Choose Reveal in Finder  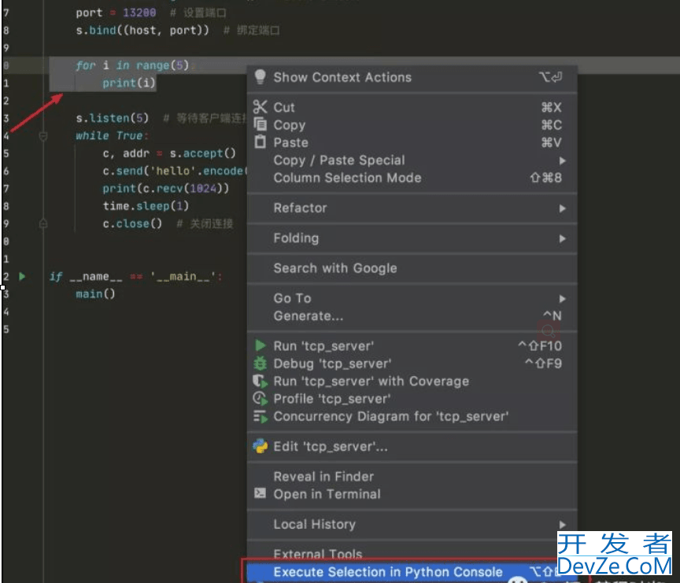pos(412,477)
